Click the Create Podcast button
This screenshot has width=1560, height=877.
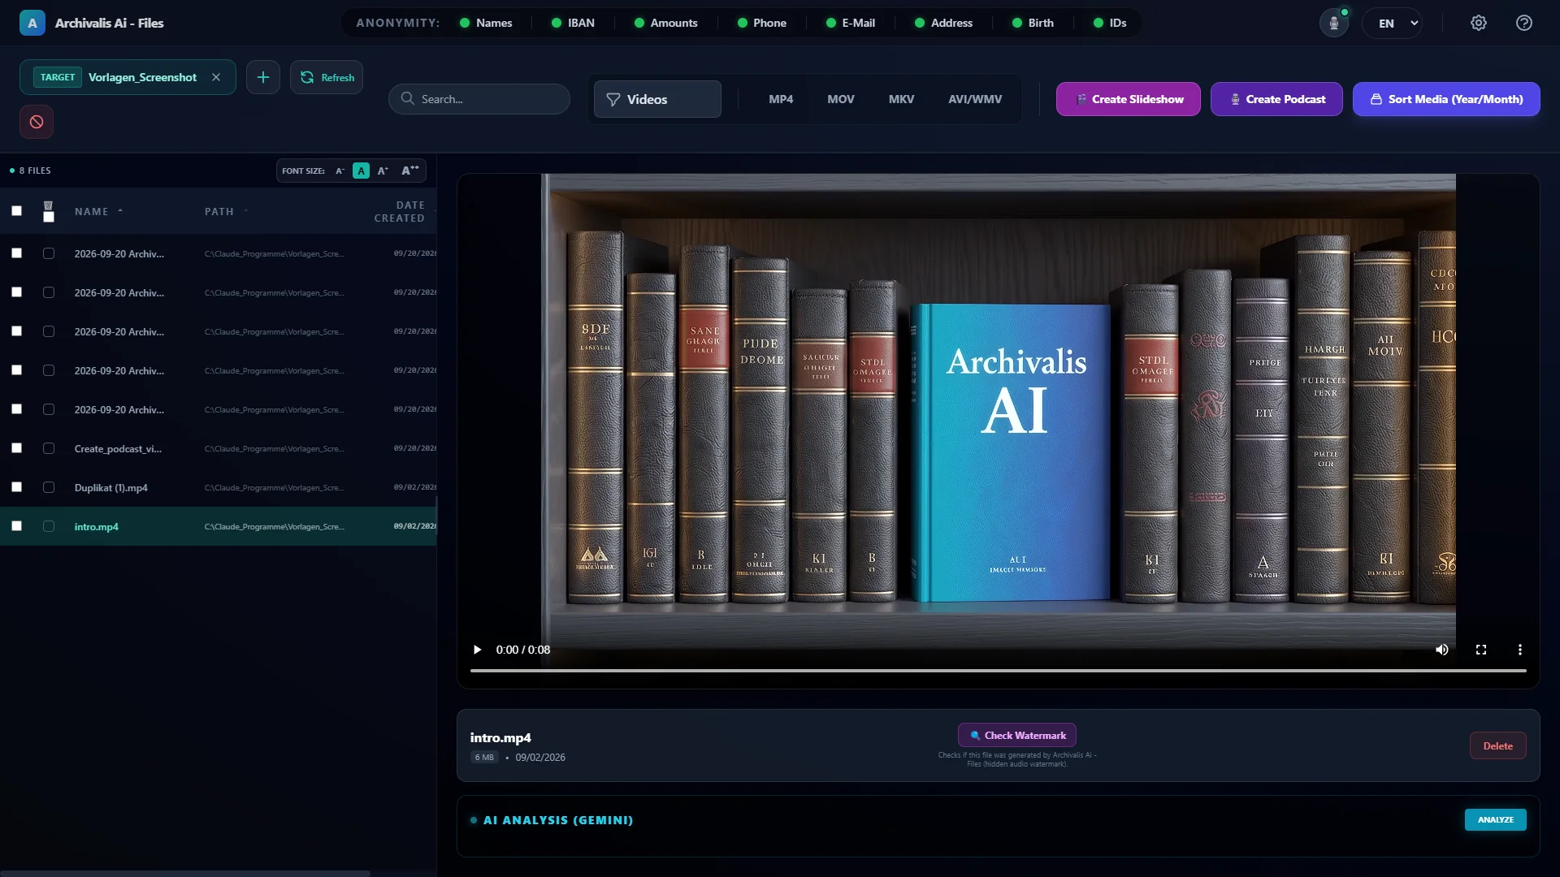(1276, 99)
